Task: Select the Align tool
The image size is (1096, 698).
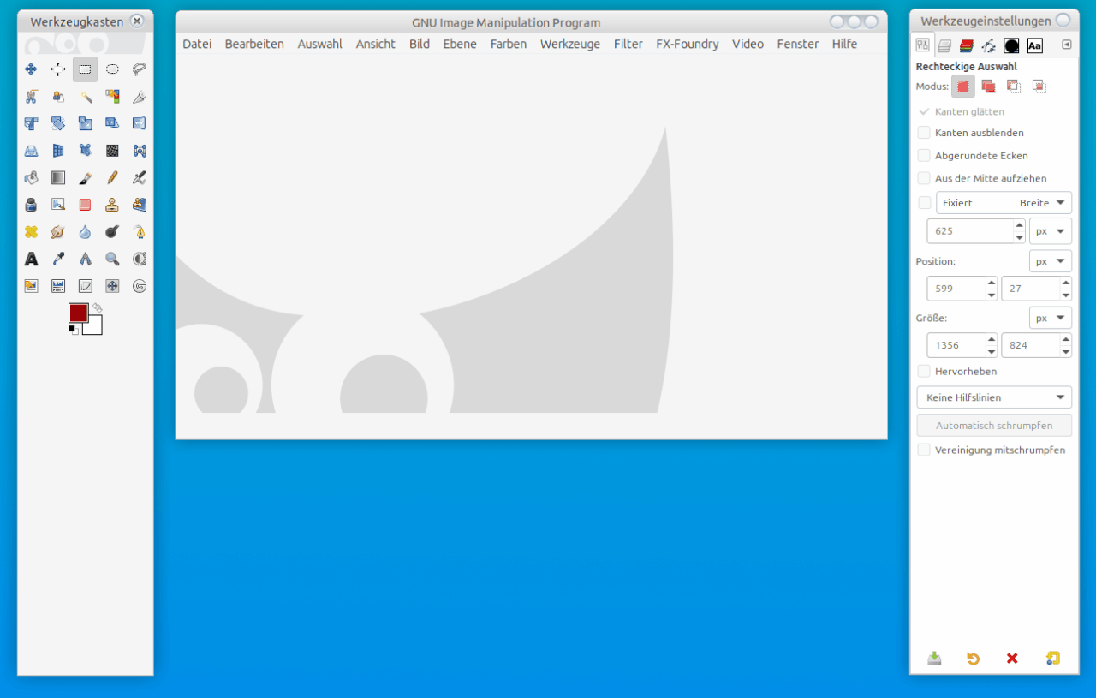Action: 58,69
